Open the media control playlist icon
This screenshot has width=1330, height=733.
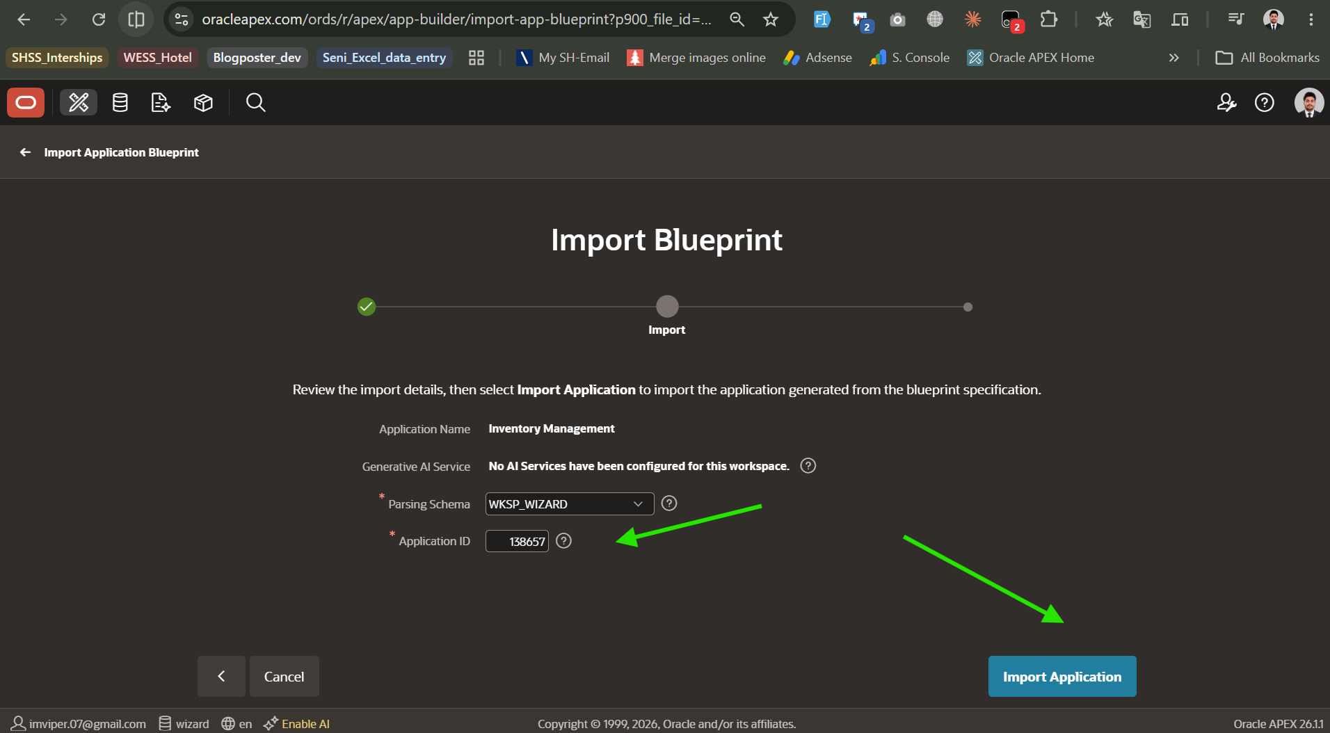click(1236, 19)
